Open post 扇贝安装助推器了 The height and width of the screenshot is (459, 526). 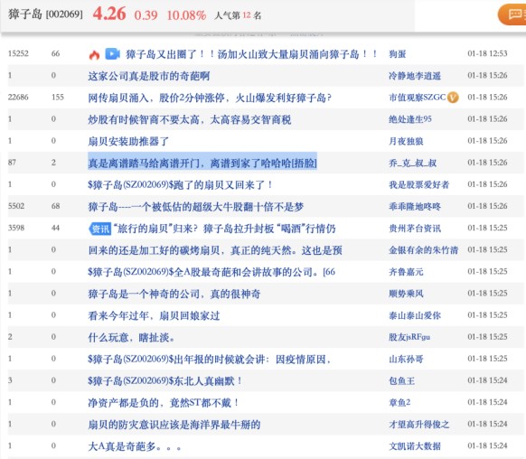click(128, 141)
